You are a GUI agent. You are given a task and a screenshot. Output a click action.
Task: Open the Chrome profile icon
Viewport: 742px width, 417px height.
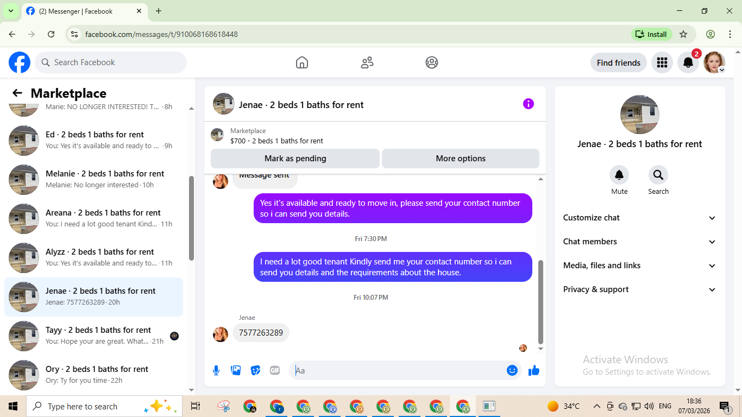710,34
